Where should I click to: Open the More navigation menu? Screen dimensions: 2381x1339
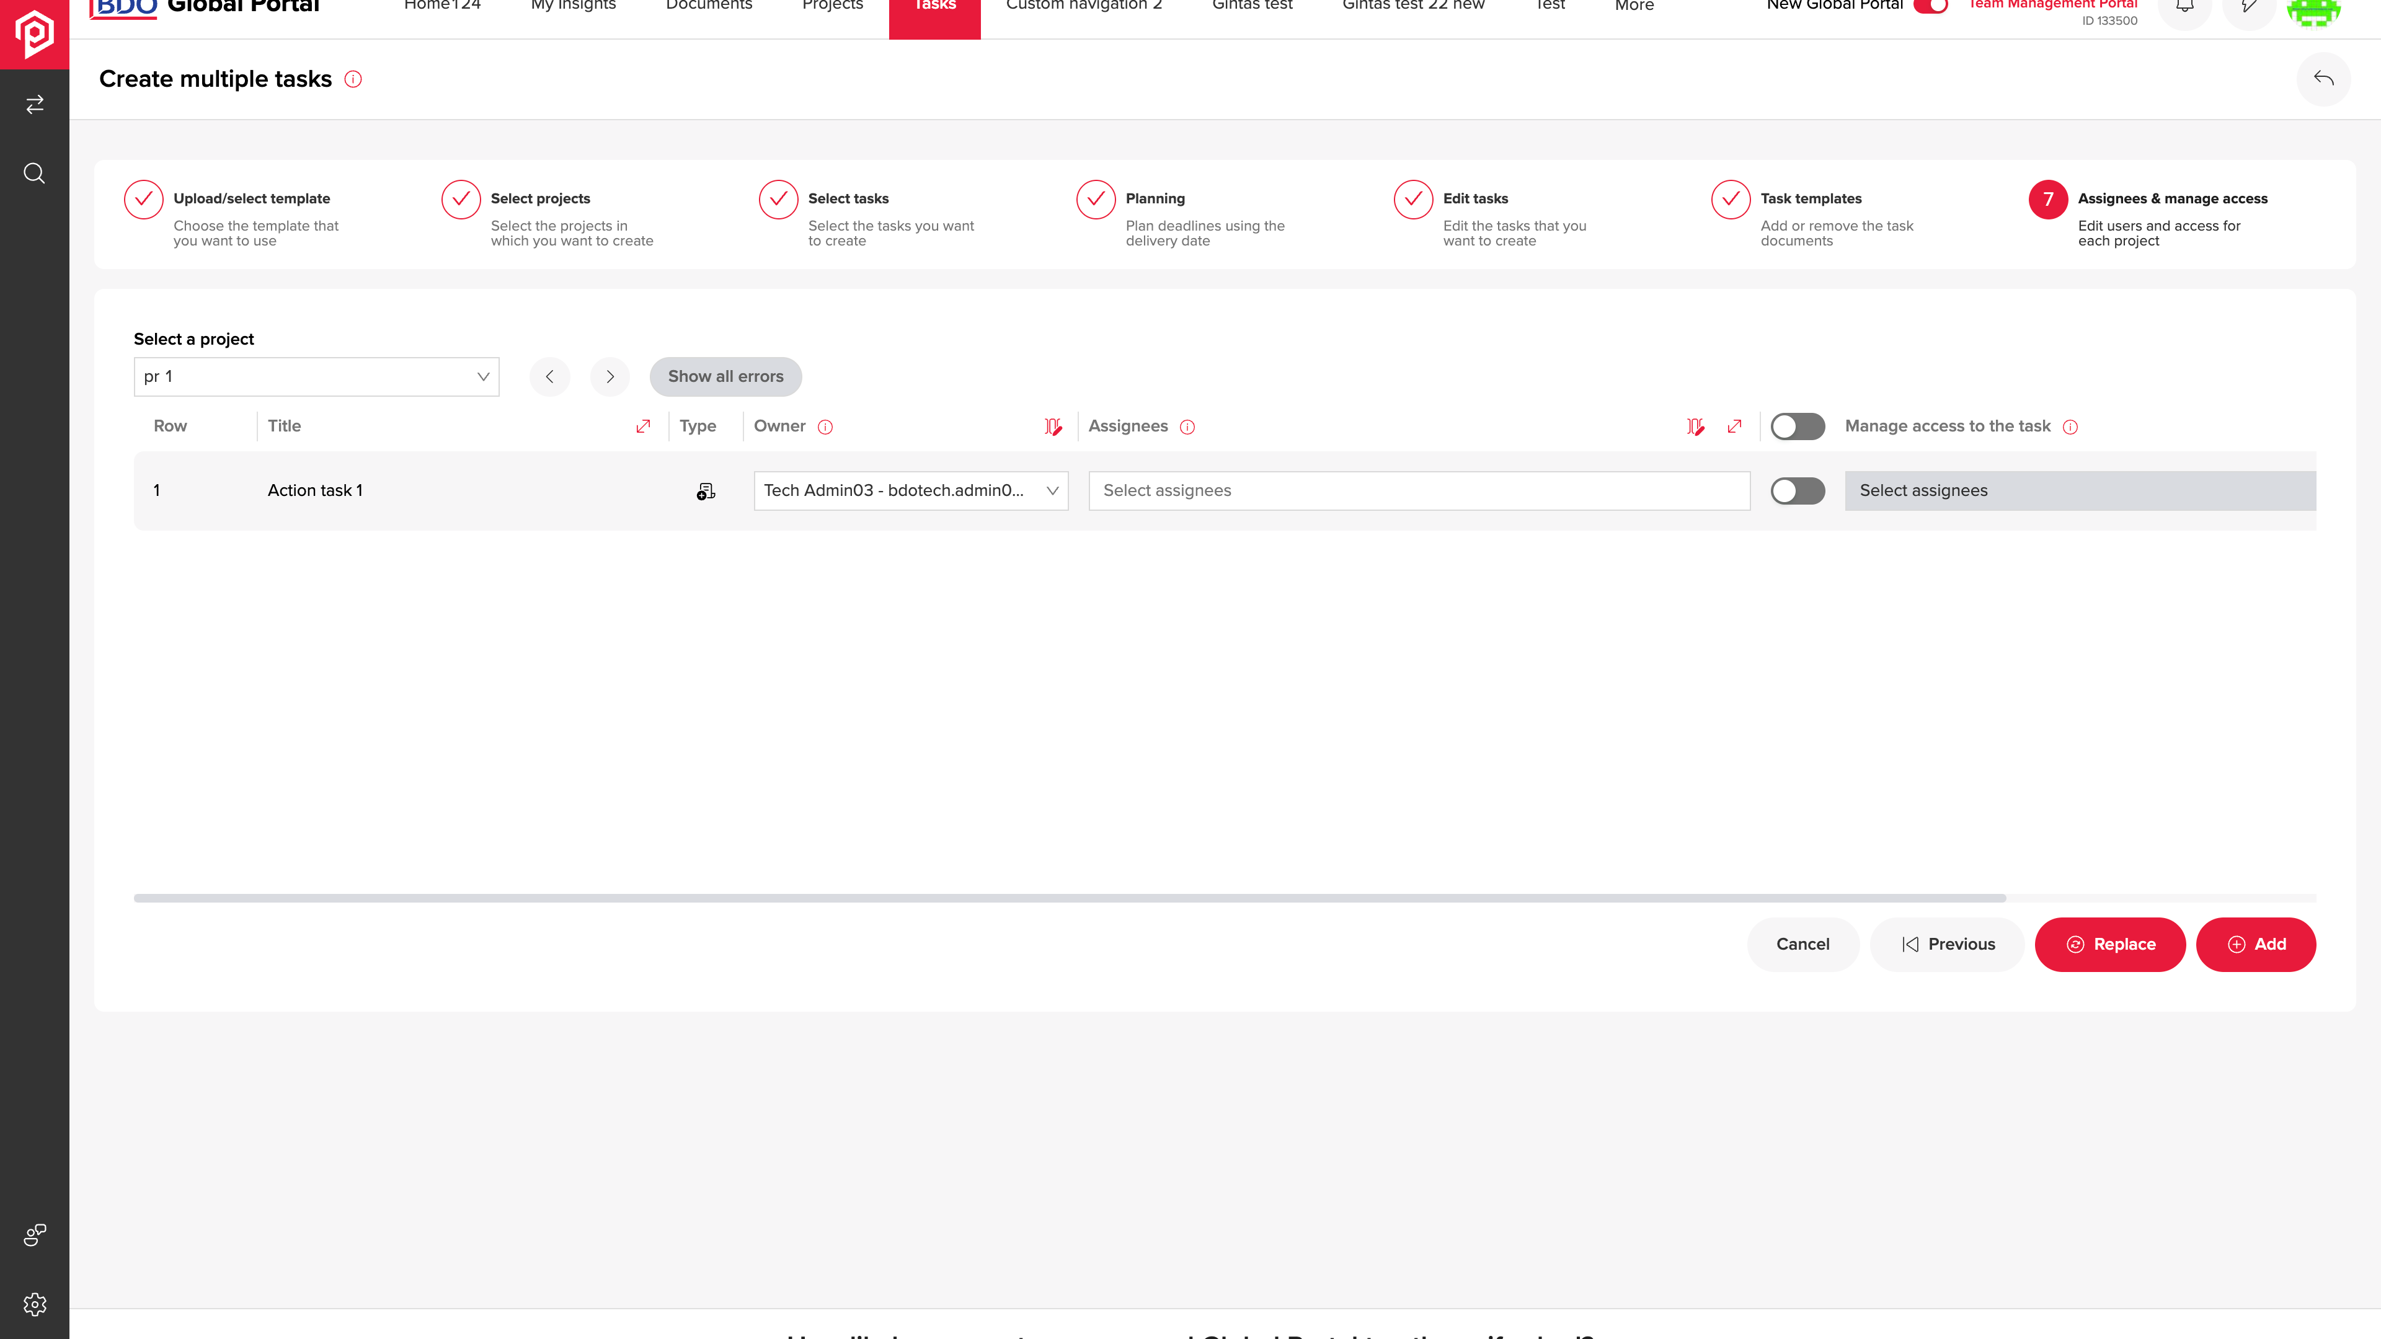pos(1634,6)
